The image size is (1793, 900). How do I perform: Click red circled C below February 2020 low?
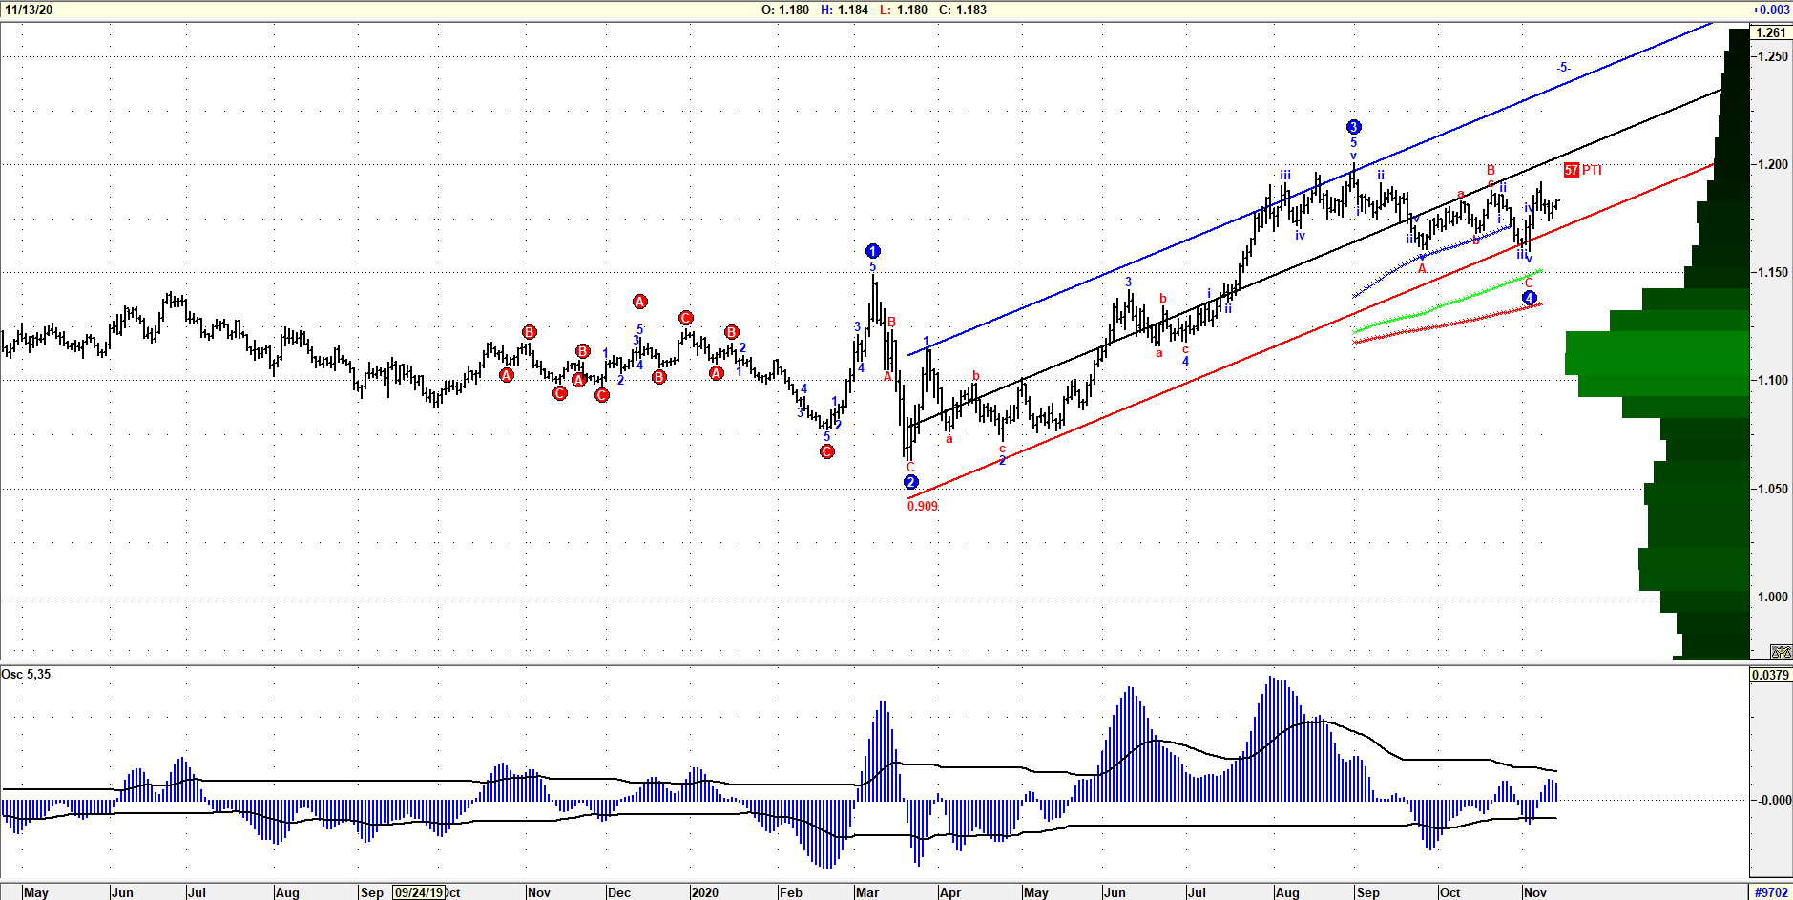point(827,451)
